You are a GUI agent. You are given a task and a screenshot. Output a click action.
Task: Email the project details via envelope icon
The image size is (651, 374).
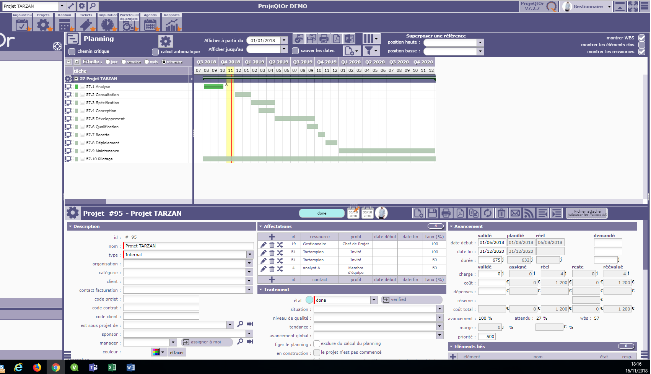pyautogui.click(x=515, y=213)
